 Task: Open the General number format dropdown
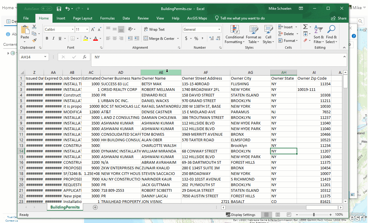point(219,29)
